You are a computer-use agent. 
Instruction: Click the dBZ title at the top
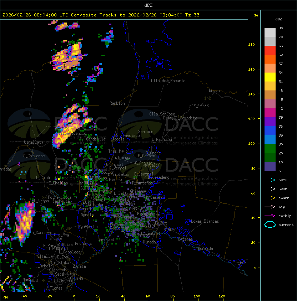click(148, 5)
